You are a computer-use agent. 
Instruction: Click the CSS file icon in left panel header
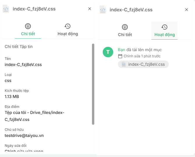(x=6, y=9)
